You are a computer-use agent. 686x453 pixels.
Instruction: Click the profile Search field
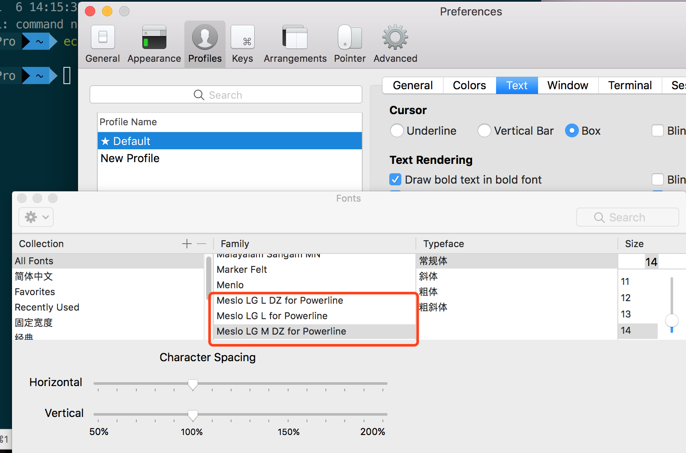226,95
